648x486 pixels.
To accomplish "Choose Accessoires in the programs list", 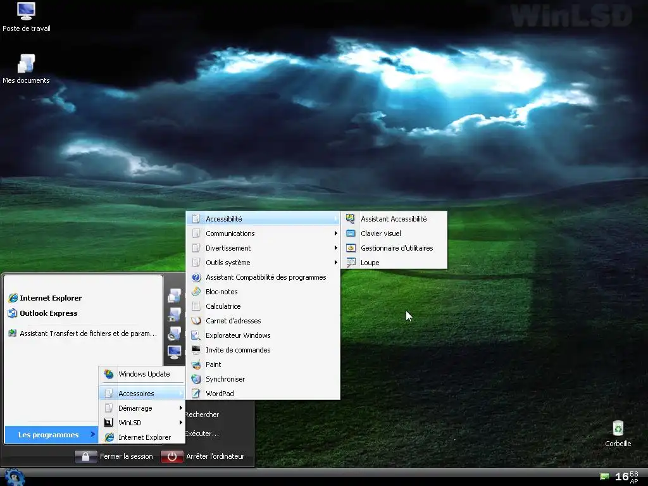I will click(142, 394).
